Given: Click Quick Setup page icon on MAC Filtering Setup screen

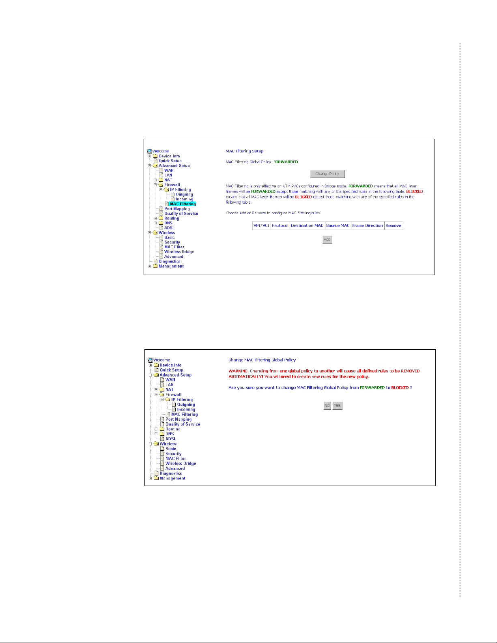Looking at the screenshot, I should coord(155,161).
